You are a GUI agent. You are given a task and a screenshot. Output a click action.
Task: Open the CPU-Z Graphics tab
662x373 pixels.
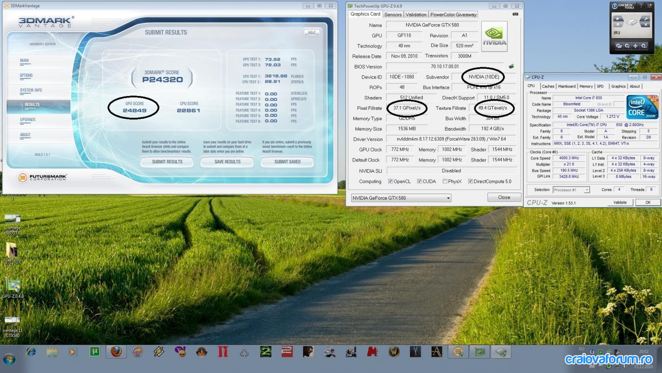[618, 87]
